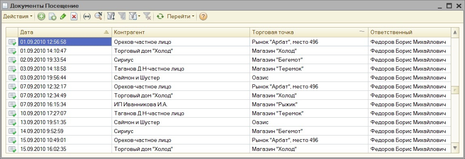465x159 pixels.
Task: Select the row dated 02.09.2010 19:33:54
Action: [x=228, y=60]
